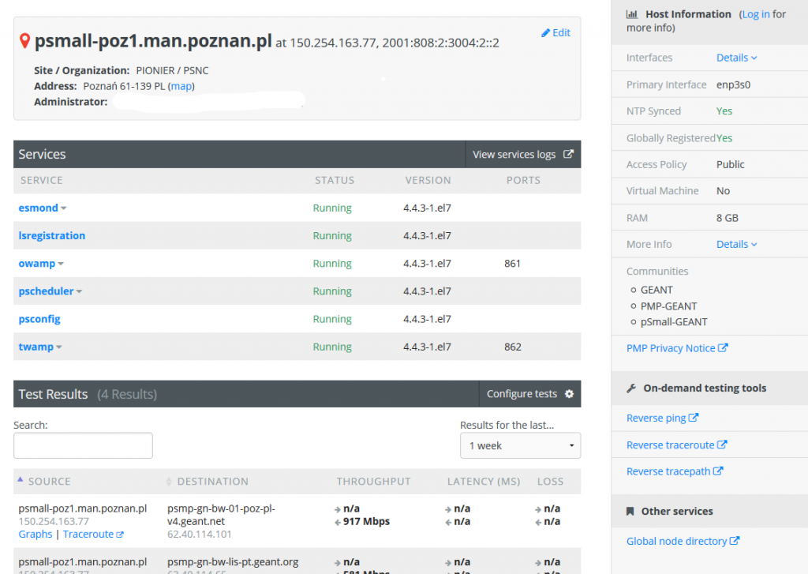Image resolution: width=808 pixels, height=574 pixels.
Task: Click the test results Search input field
Action: pyautogui.click(x=83, y=445)
